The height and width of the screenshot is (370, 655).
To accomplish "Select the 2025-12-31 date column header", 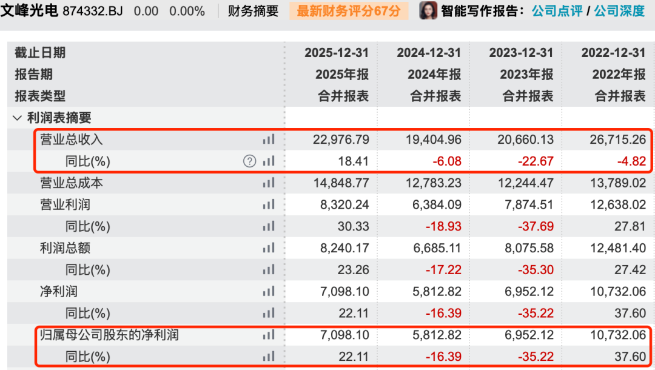I will [337, 53].
